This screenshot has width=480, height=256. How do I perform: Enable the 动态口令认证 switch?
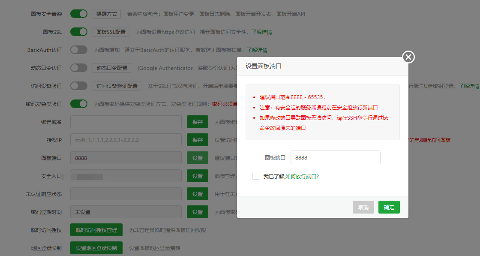(79, 68)
